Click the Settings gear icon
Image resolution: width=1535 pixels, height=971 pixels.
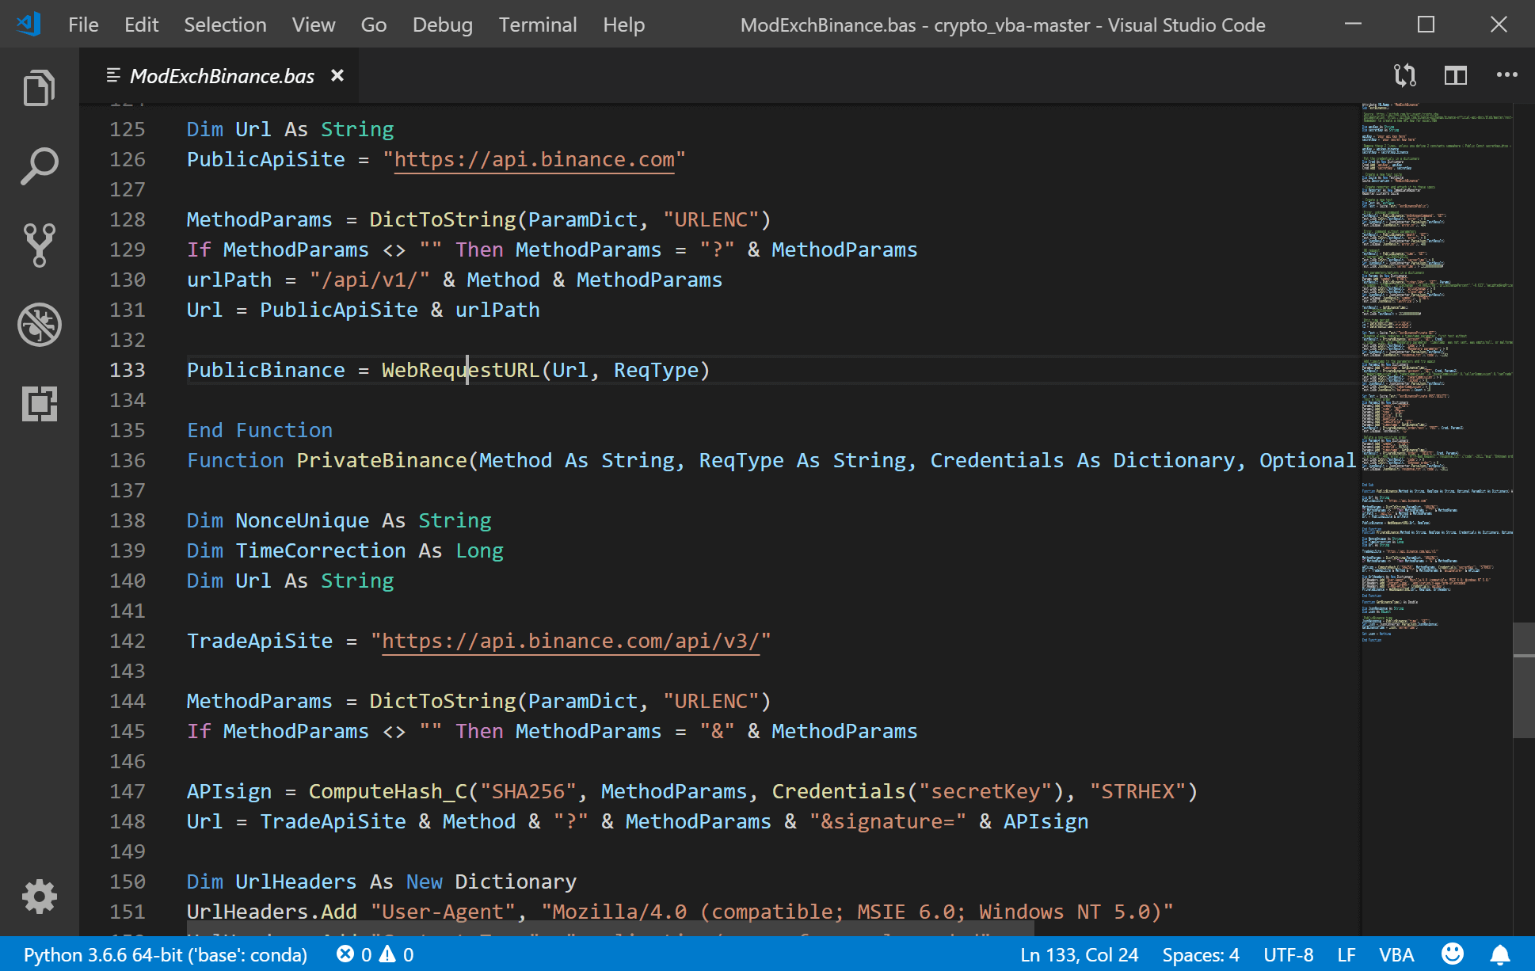37,895
